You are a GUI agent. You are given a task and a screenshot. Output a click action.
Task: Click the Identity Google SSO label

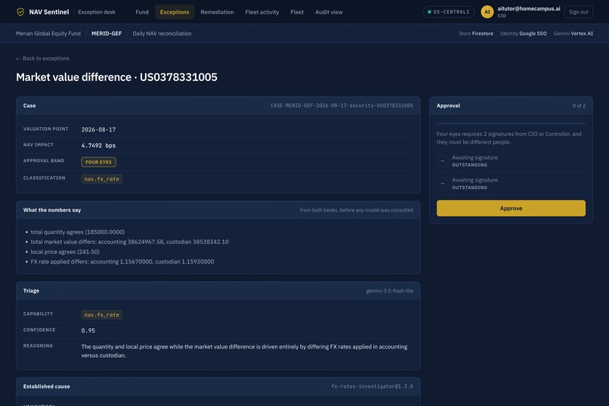point(523,33)
